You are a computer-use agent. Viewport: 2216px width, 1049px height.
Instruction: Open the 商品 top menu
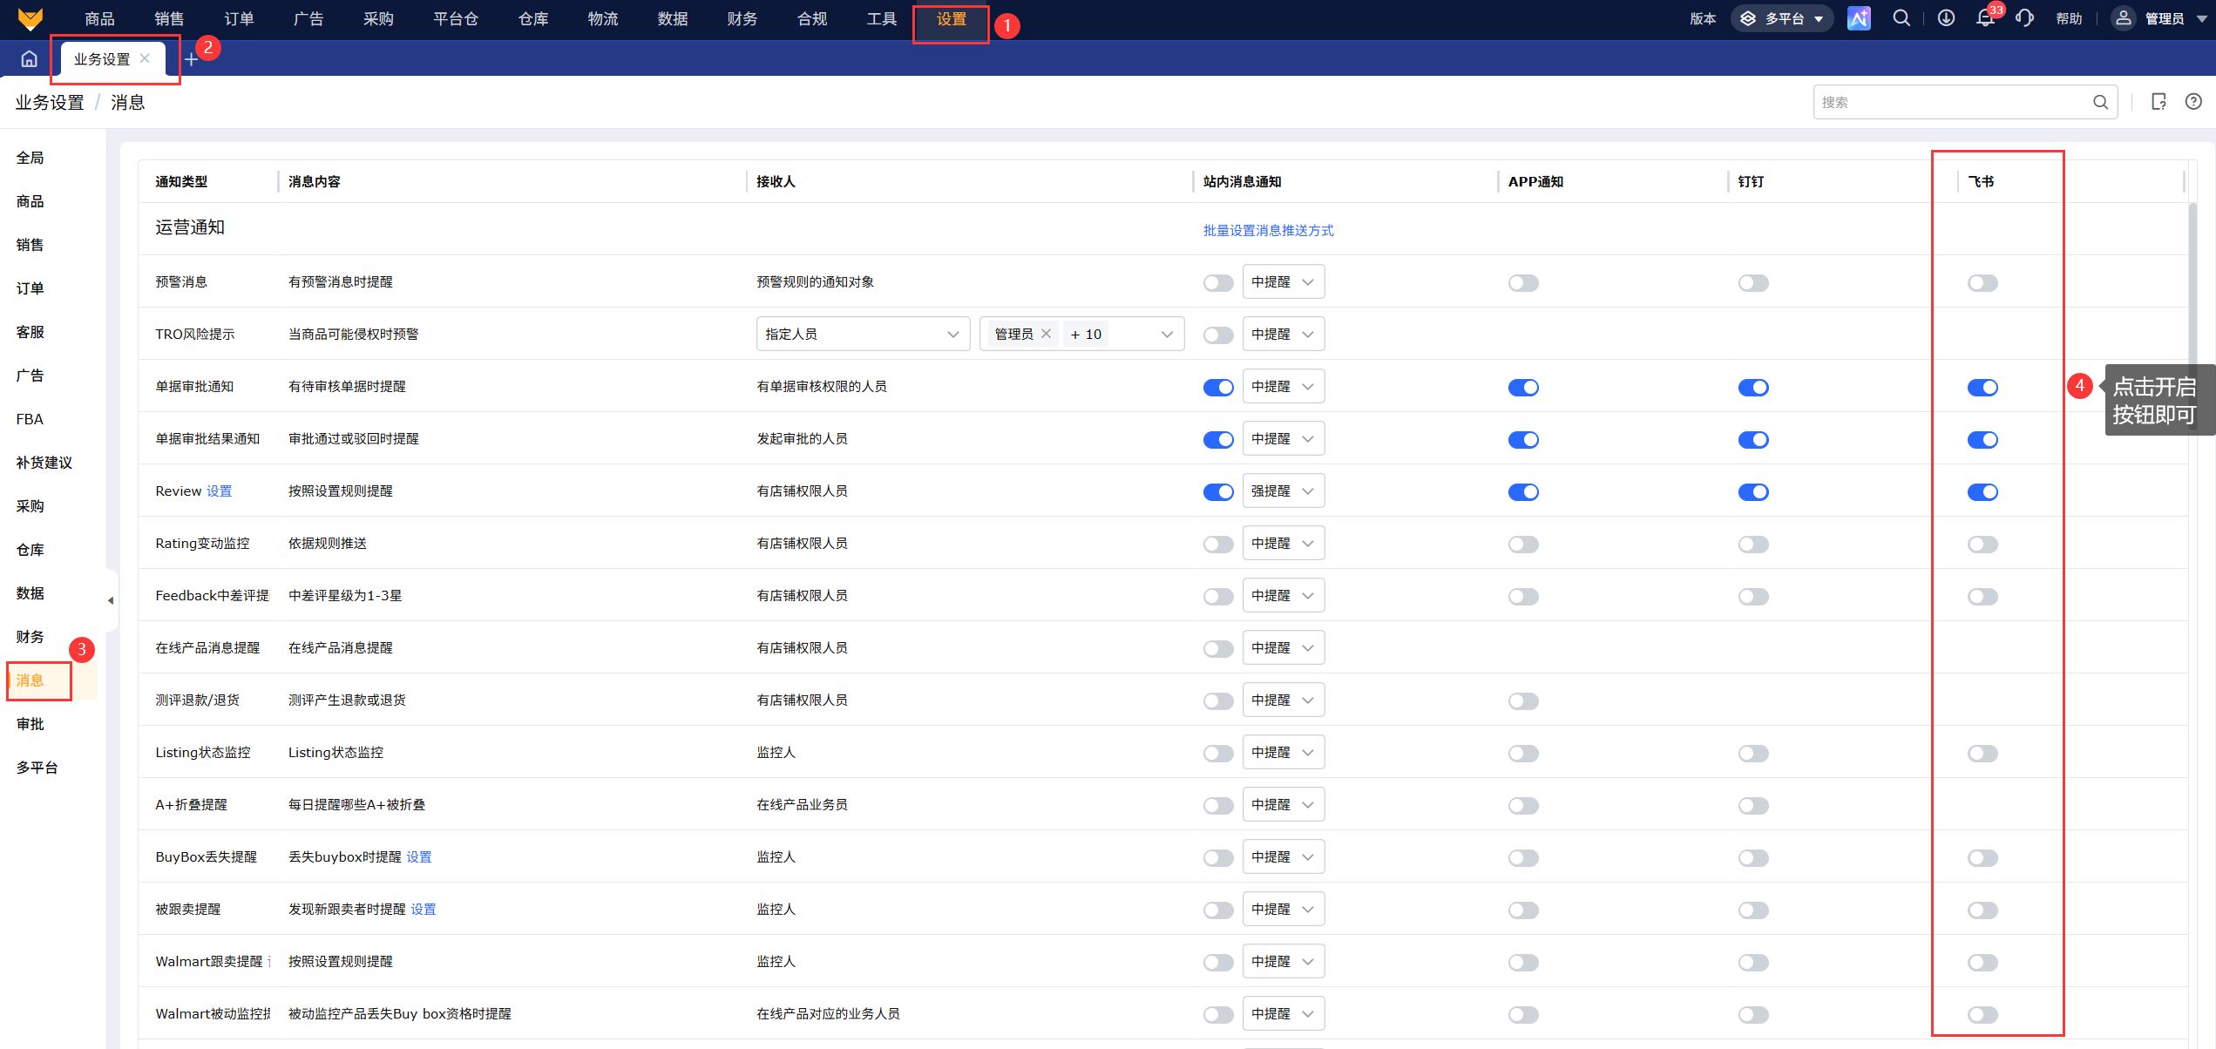pos(99,19)
